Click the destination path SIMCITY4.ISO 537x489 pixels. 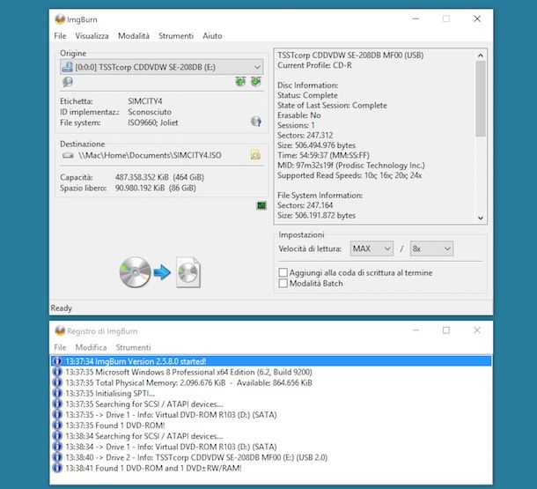pos(150,155)
